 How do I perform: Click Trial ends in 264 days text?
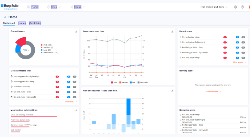click(212, 7)
